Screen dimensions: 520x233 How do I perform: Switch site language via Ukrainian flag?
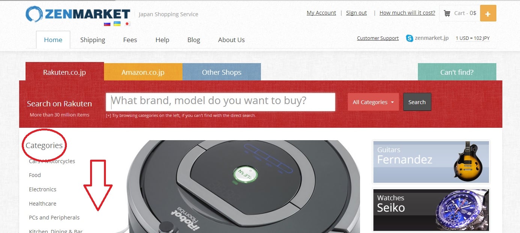pyautogui.click(x=117, y=24)
